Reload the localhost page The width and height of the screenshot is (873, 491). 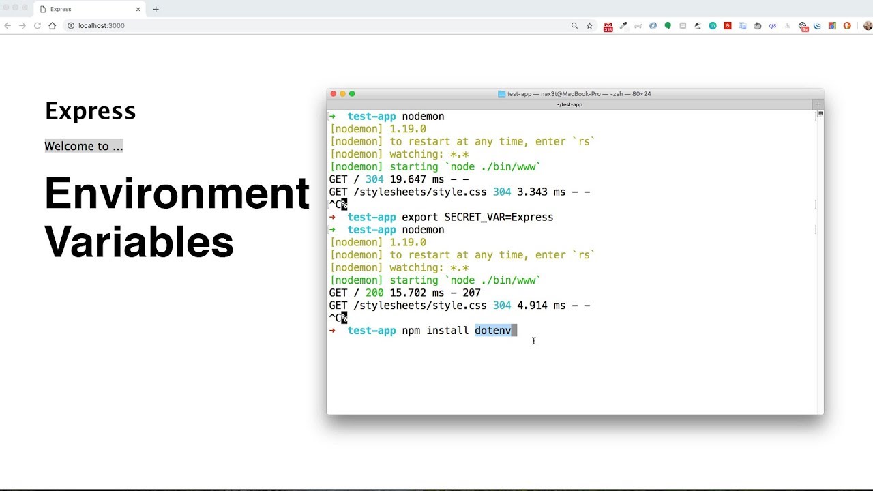(x=37, y=25)
